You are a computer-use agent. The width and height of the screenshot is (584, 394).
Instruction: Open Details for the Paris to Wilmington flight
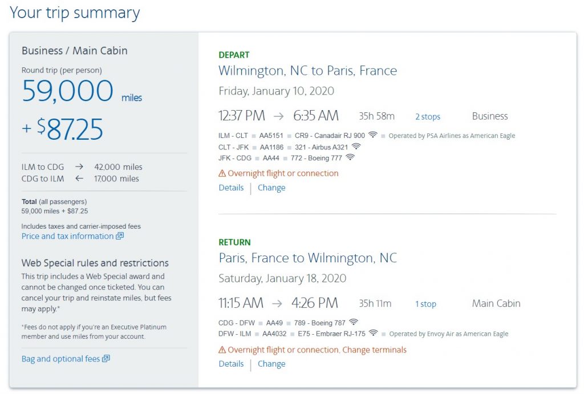(231, 364)
